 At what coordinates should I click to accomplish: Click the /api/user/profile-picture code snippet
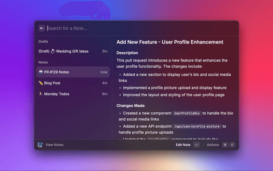(197, 127)
